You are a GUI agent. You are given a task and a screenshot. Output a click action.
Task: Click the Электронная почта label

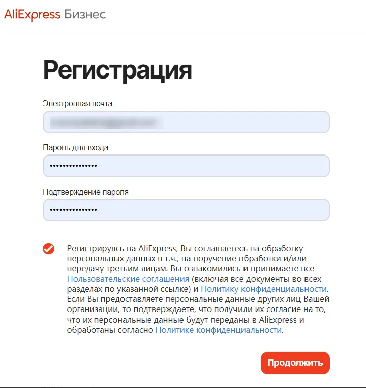pyautogui.click(x=78, y=104)
